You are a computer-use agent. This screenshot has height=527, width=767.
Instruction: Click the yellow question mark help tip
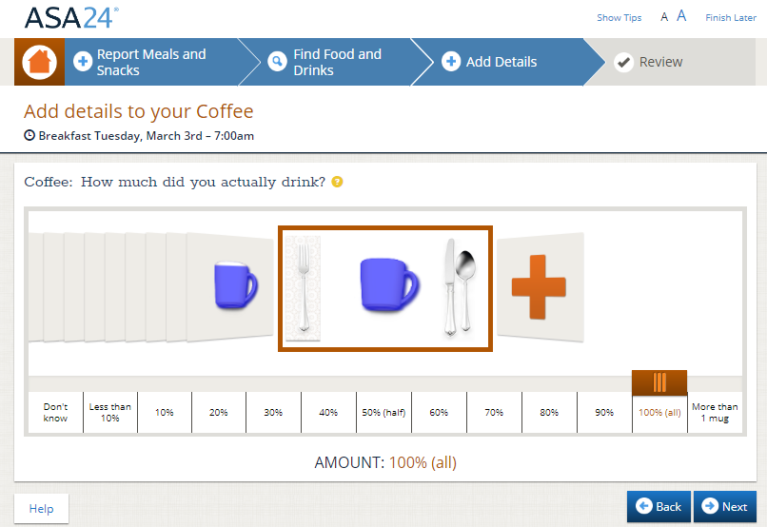[337, 182]
